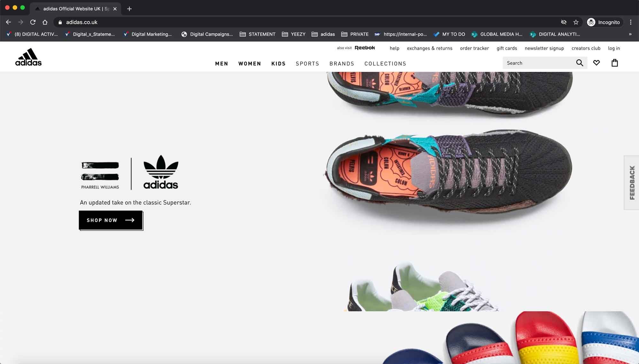This screenshot has height=364, width=639.
Task: Open the order tracker link
Action: click(474, 48)
